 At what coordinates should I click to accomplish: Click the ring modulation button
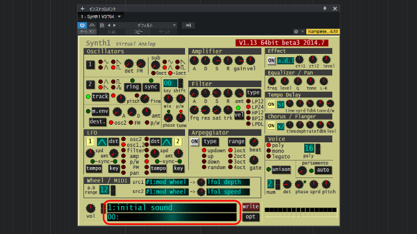pyautogui.click(x=132, y=86)
